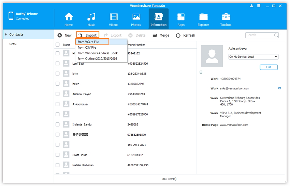The height and width of the screenshot is (186, 290).
Task: Select the contact with number 159 7911 2871
Action: [137, 145]
